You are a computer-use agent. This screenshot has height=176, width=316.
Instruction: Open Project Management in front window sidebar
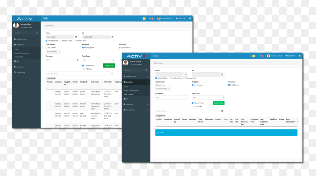tap(132, 91)
